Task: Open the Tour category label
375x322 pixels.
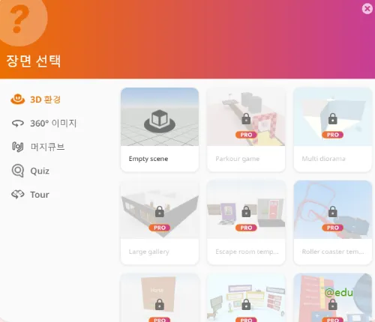Action: 40,195
